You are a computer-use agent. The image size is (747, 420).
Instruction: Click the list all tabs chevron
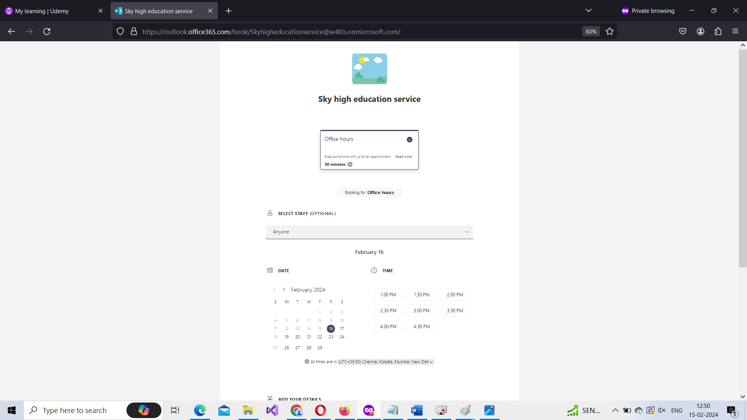click(589, 10)
